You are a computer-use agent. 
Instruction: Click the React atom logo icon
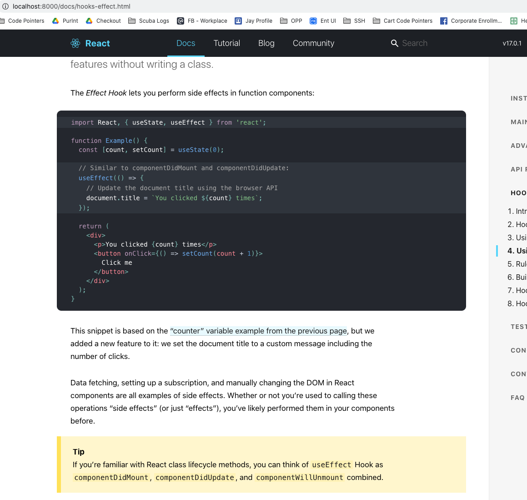click(75, 43)
